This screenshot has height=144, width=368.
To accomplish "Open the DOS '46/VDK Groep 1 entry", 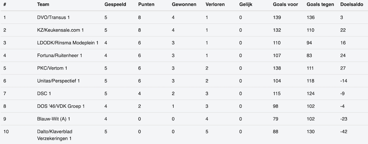I will (x=61, y=106).
